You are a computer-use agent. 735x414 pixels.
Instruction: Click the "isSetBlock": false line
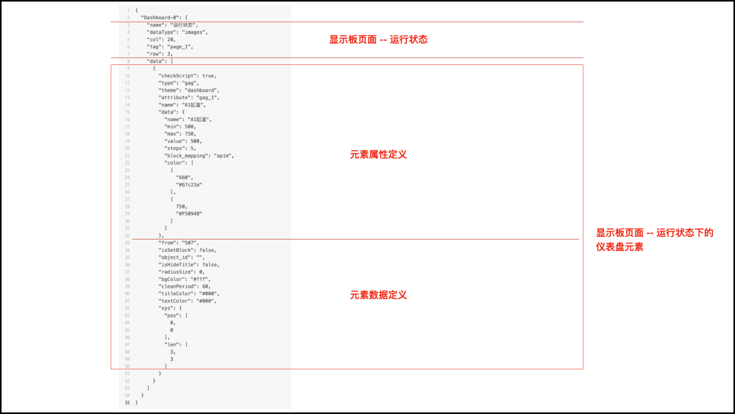point(187,250)
